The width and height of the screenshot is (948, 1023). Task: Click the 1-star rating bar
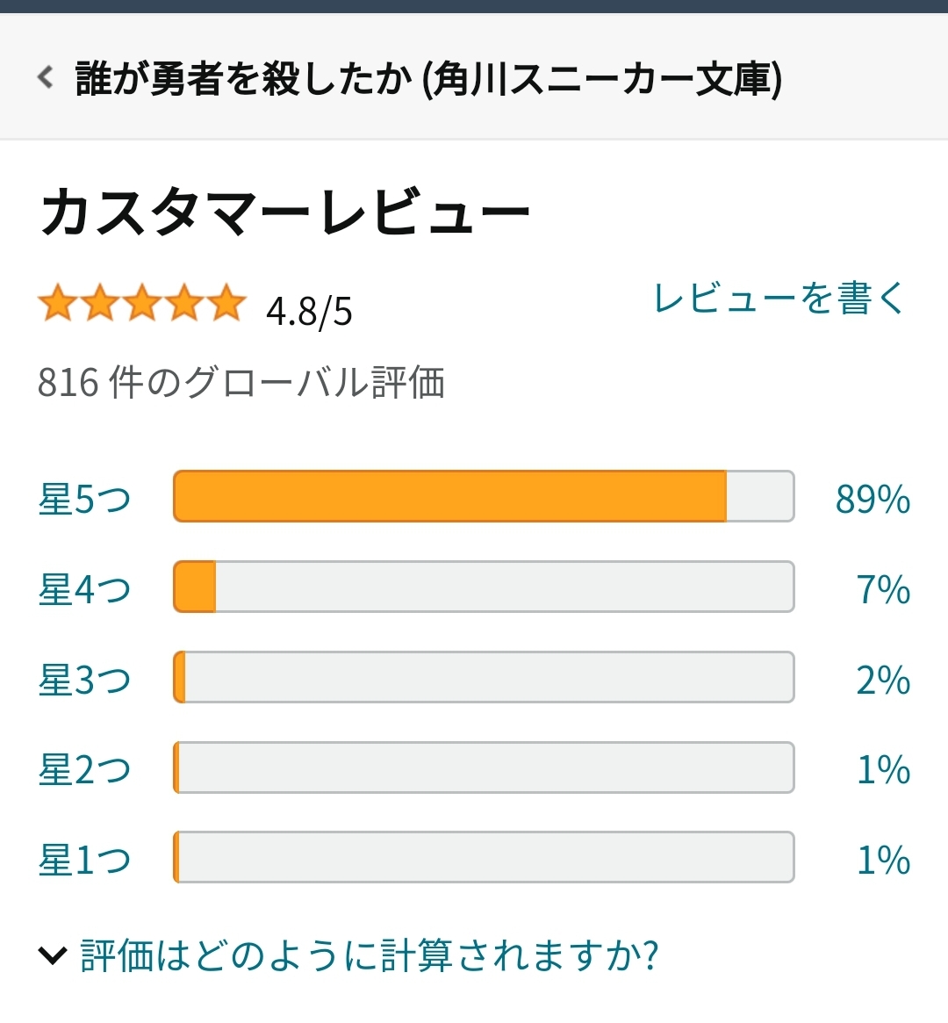pyautogui.click(x=484, y=857)
